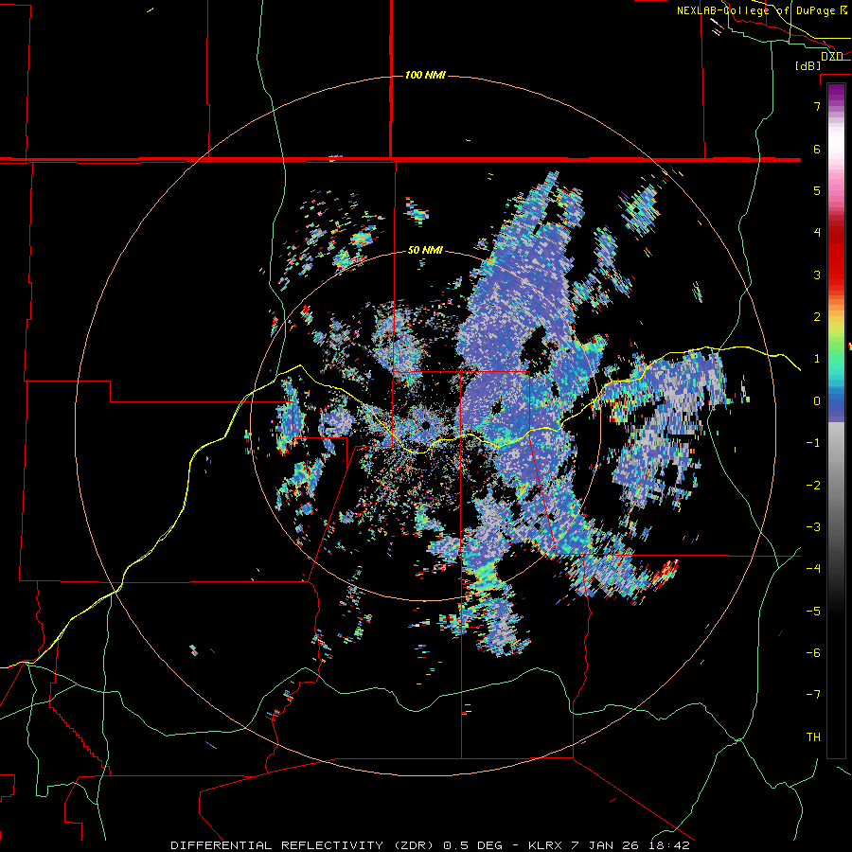Viewport: 852px width, 852px height.
Task: Click the 6 dB scale value
Action: point(817,149)
